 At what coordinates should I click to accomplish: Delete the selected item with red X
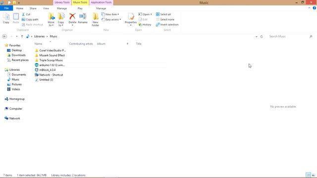pos(72,19)
